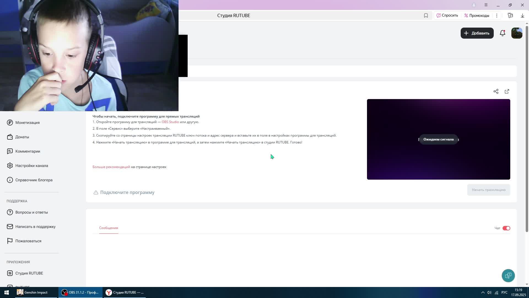Expand the browser three-dot menu
529x298 pixels.
coord(496,15)
